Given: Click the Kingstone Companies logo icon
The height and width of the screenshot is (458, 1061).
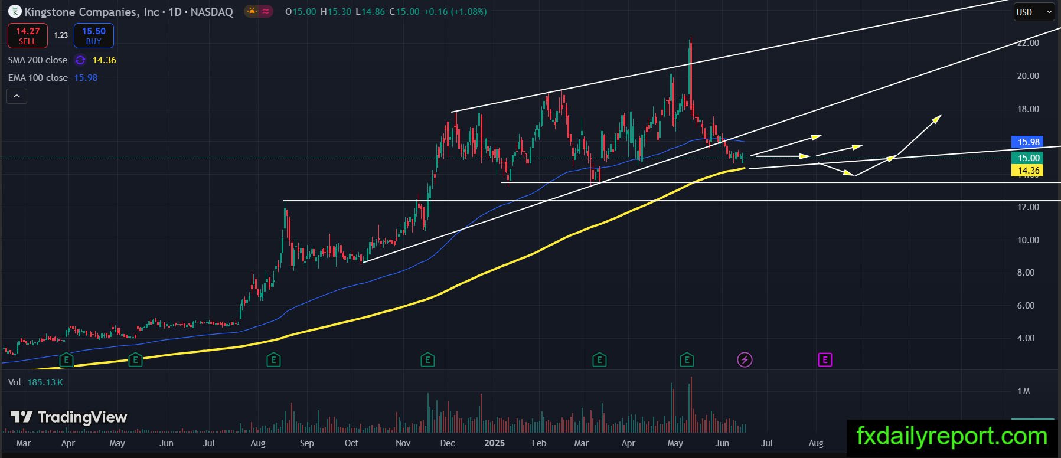Looking at the screenshot, I should 15,11.
